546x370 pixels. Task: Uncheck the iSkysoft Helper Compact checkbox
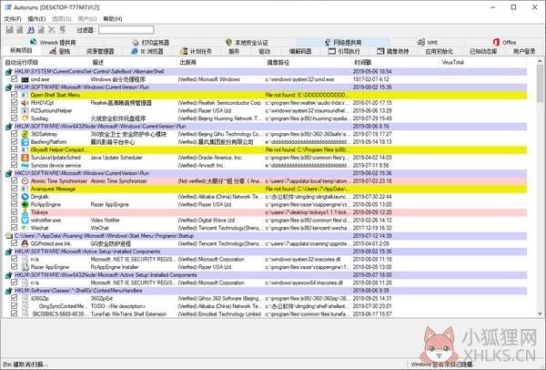(x=14, y=149)
